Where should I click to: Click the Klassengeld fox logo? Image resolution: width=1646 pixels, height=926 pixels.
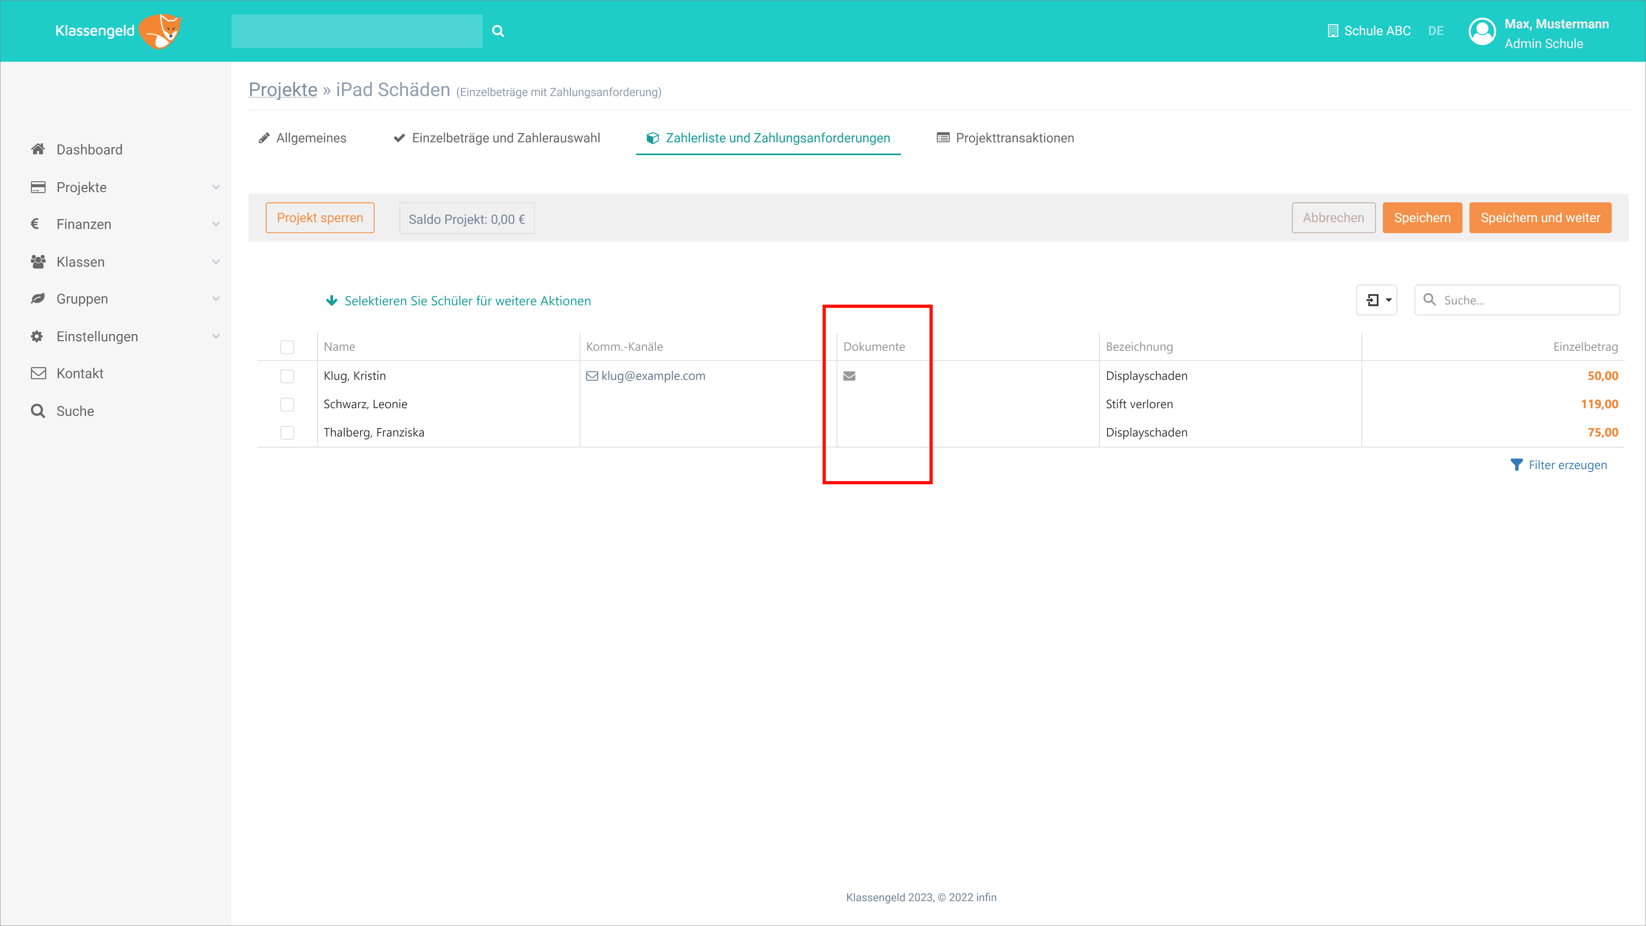(x=160, y=31)
